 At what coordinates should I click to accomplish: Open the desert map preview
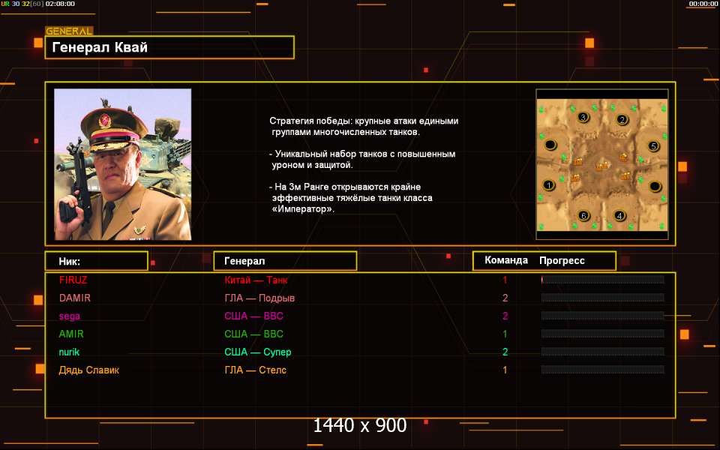coord(602,164)
